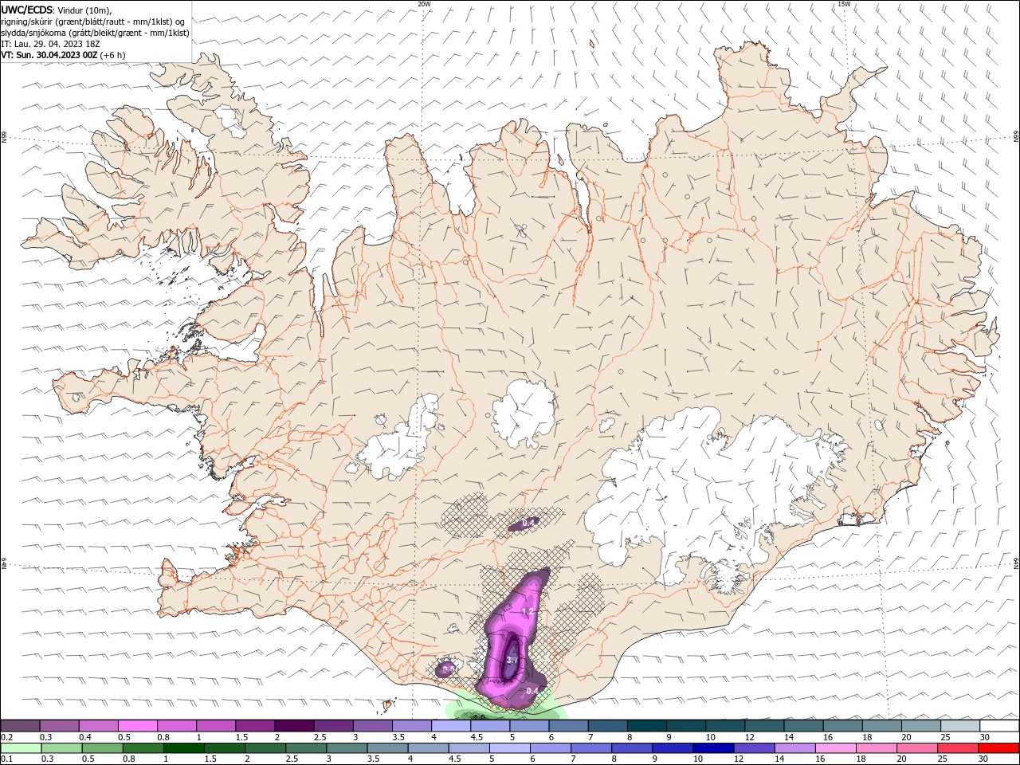The image size is (1020, 765).
Task: Select the darkest green swatch labeled 1
Action: coord(183,748)
